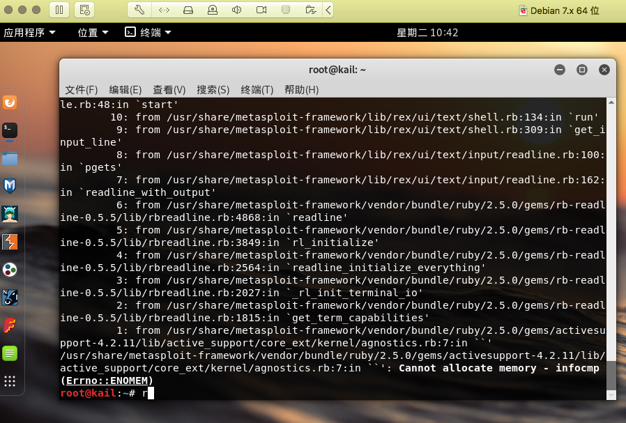This screenshot has height=423, width=626.
Task: Launch the terminal emulator dock icon
Action: click(x=10, y=130)
